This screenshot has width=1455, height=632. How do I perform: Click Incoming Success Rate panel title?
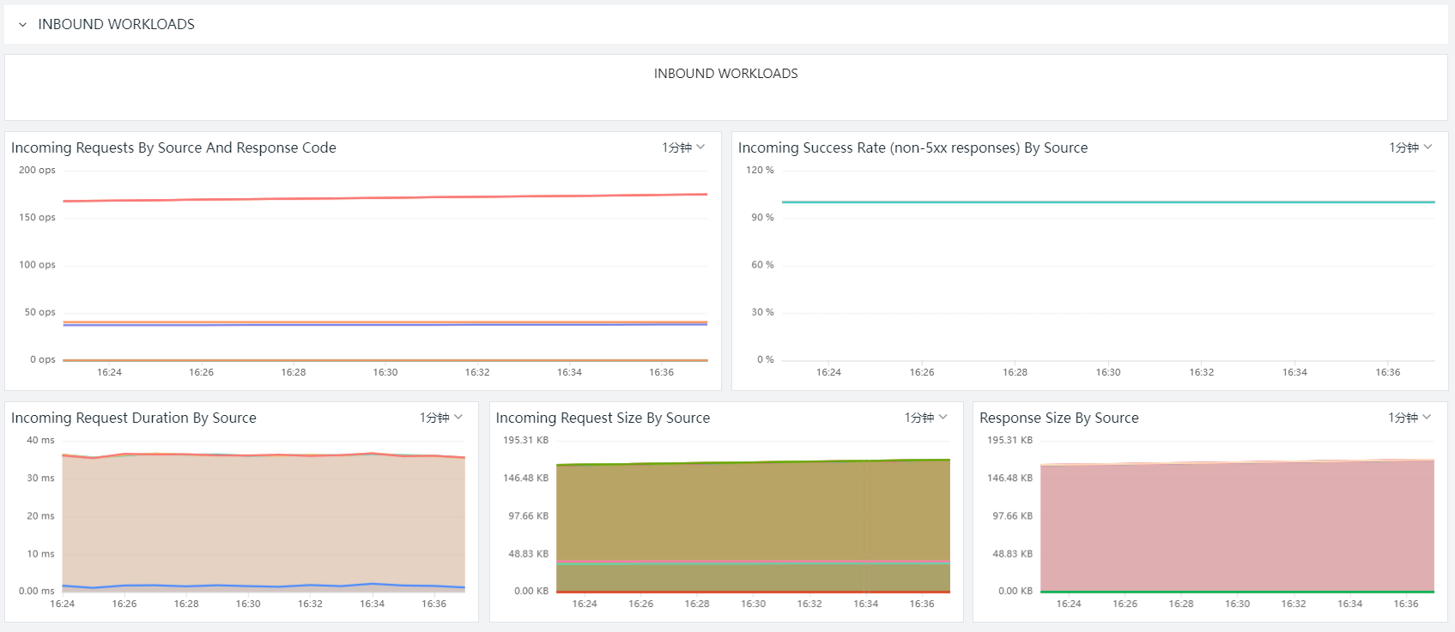(x=912, y=147)
